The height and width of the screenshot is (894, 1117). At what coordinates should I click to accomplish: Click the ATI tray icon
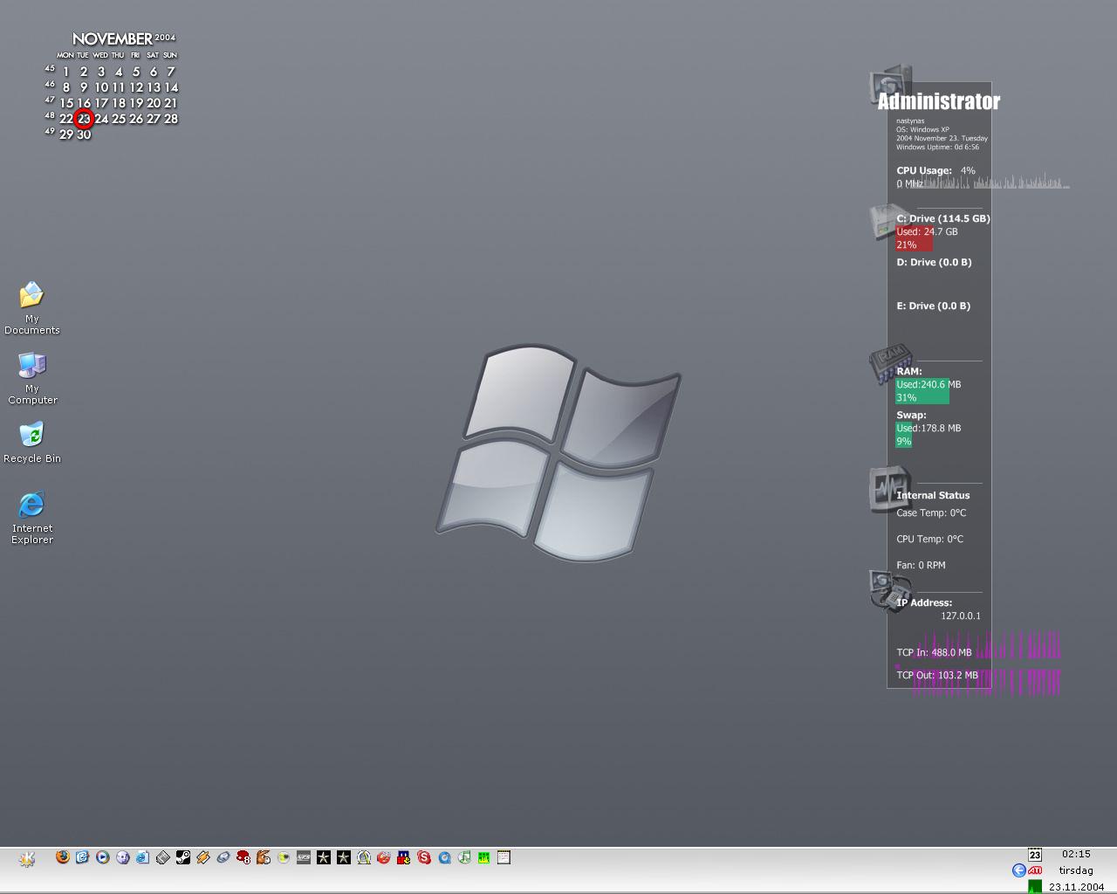pos(1035,870)
